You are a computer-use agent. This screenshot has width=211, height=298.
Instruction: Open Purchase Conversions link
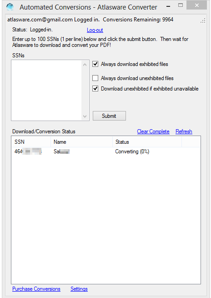[x=36, y=289]
